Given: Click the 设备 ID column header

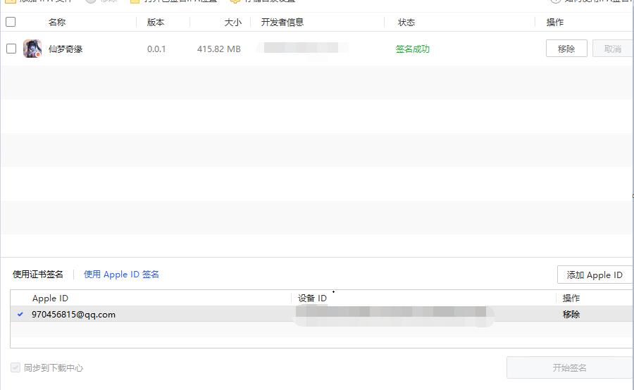Looking at the screenshot, I should (312, 298).
